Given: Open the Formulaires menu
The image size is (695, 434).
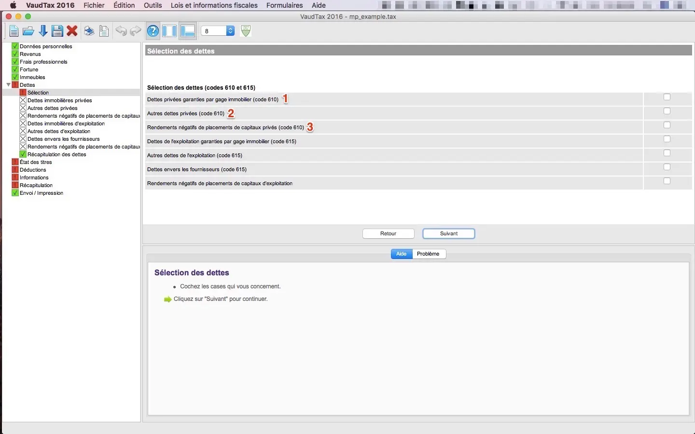Looking at the screenshot, I should [285, 5].
